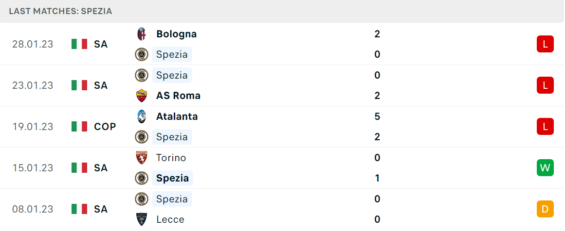Viewport: 565px width, 231px height.
Task: Click red L badge for the Bologna match
Action: 545,44
